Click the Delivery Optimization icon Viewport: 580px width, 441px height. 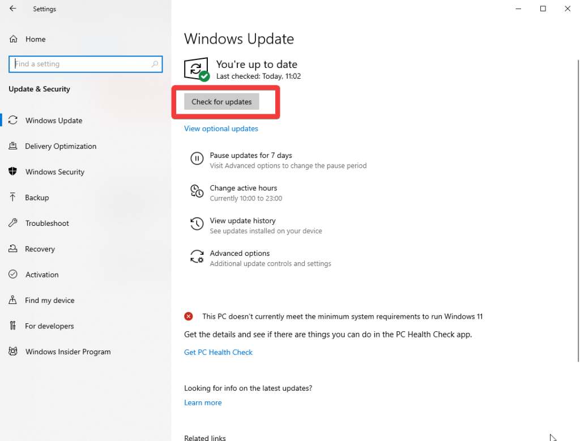click(13, 145)
